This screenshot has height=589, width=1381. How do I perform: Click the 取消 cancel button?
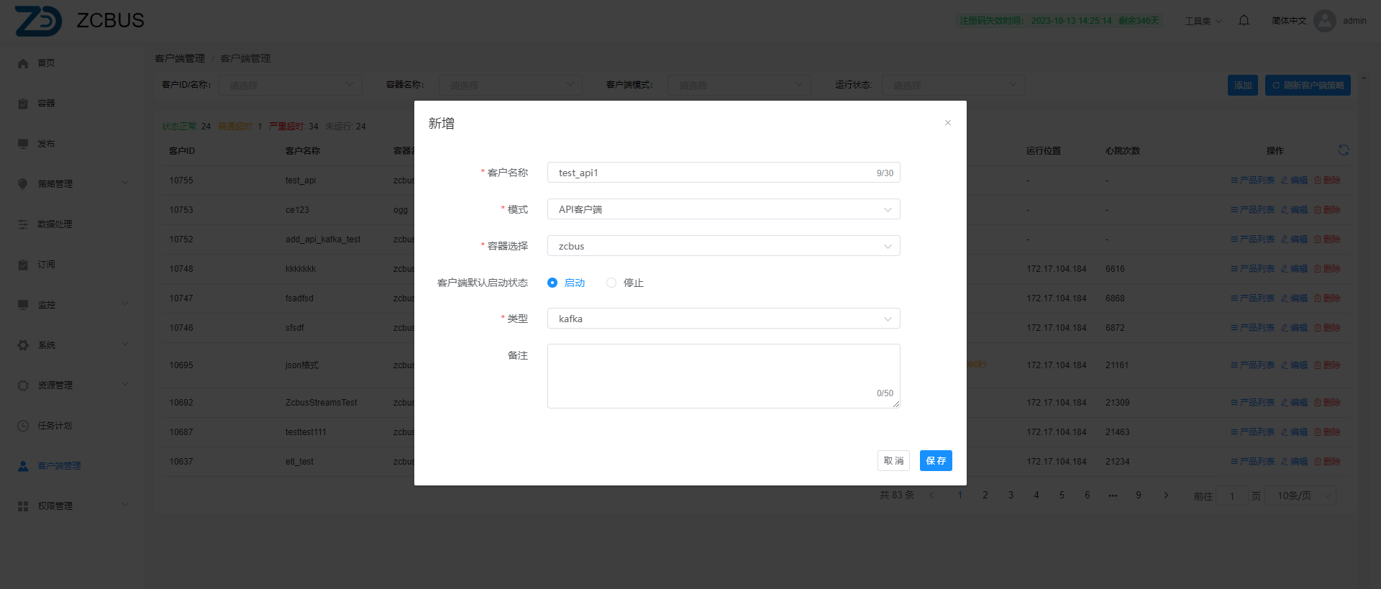pos(893,461)
